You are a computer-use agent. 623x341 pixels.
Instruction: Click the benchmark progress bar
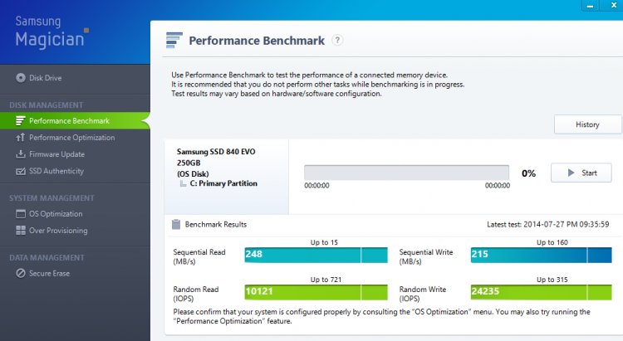click(406, 173)
